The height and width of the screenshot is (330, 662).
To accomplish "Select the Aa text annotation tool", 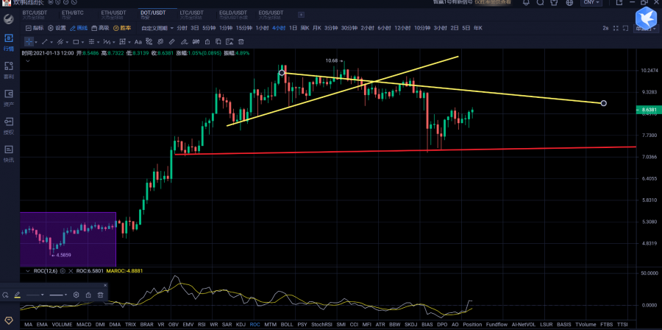I will click(x=138, y=42).
